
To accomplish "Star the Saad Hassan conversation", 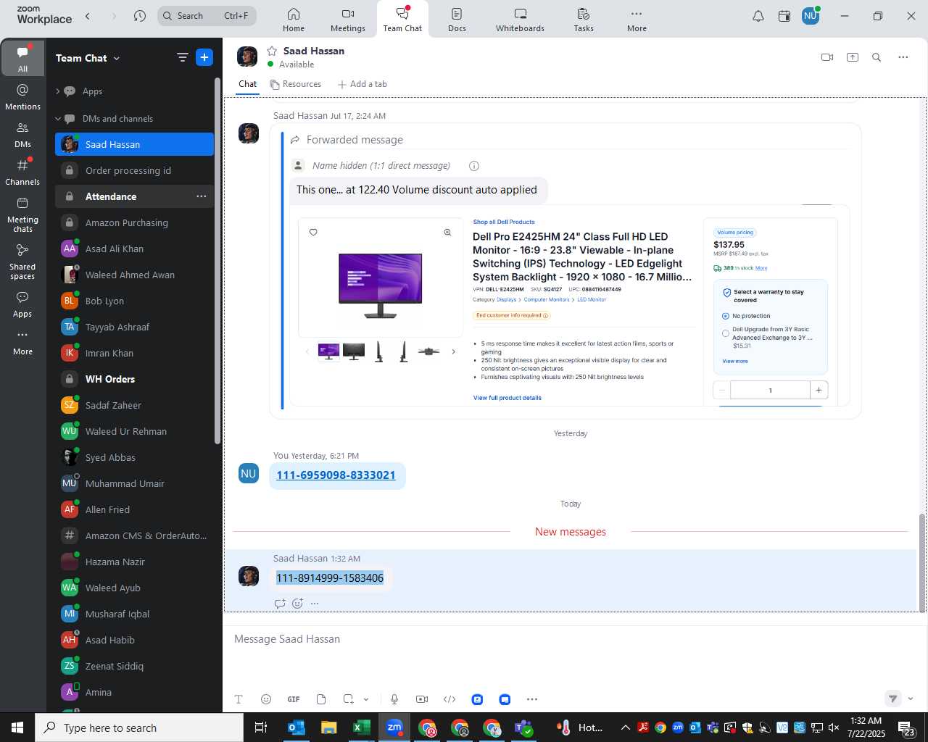I will click(x=272, y=51).
